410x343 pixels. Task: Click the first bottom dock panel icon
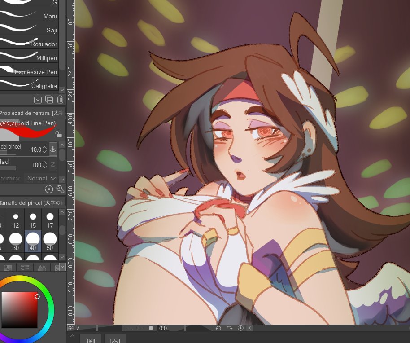(x=90, y=339)
